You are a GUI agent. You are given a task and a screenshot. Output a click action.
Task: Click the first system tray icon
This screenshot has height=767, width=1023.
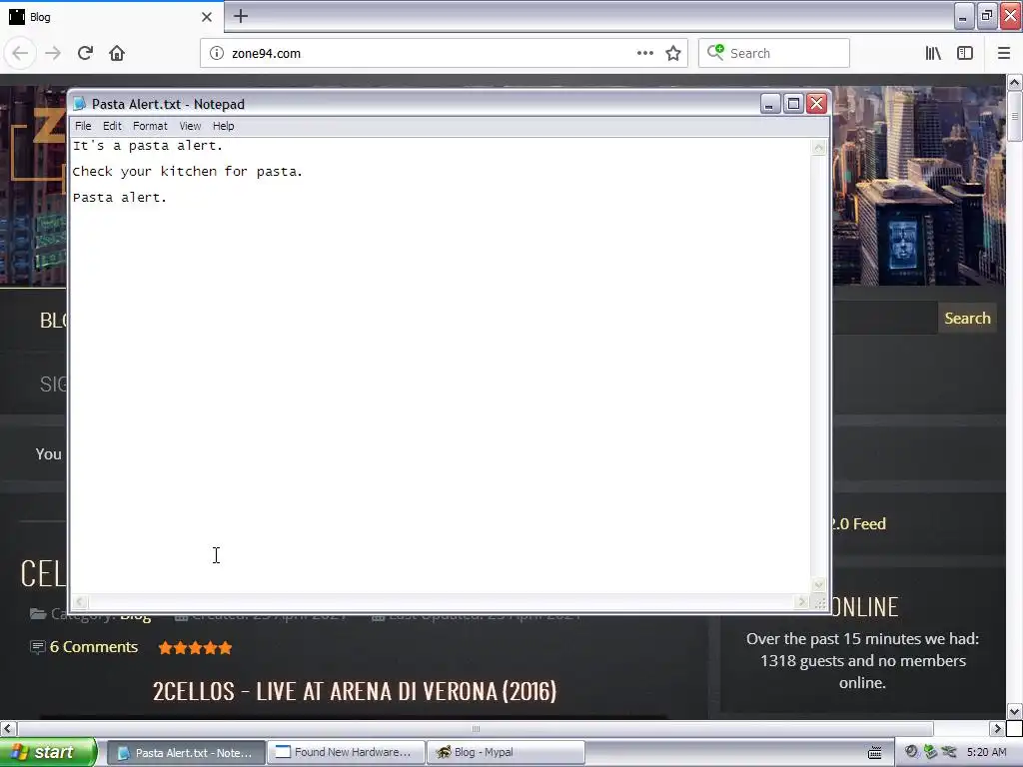pos(911,752)
